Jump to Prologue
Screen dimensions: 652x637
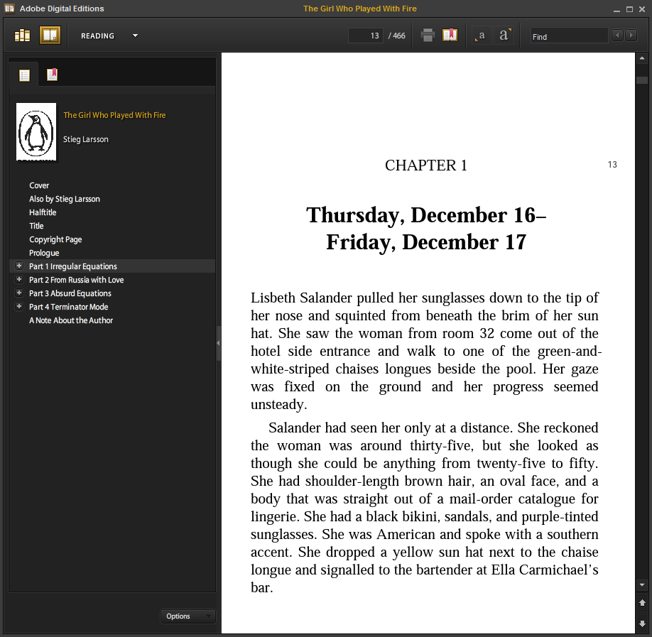point(44,253)
